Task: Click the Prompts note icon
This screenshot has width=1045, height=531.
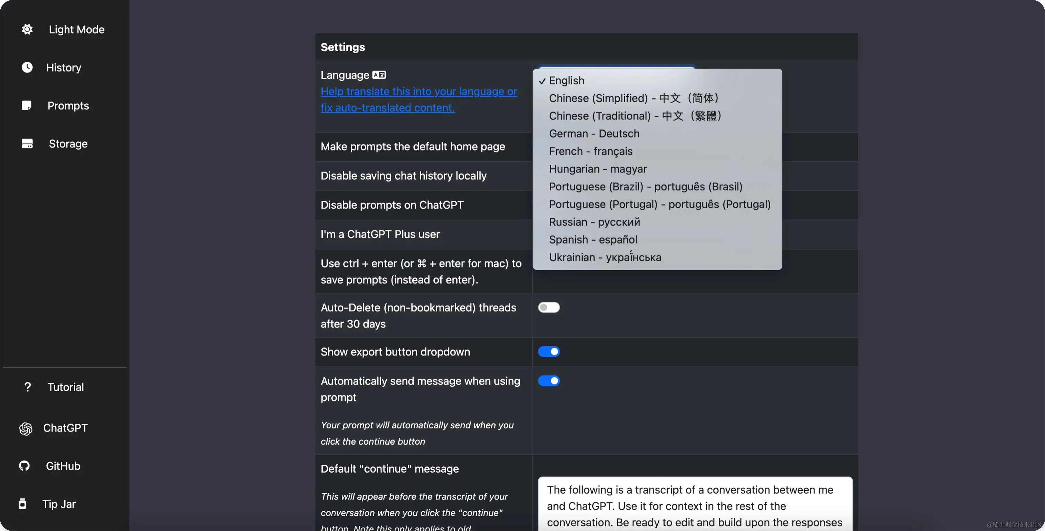Action: 26,105
